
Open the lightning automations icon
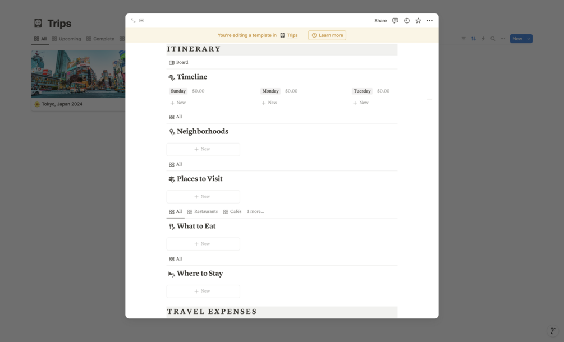[483, 39]
